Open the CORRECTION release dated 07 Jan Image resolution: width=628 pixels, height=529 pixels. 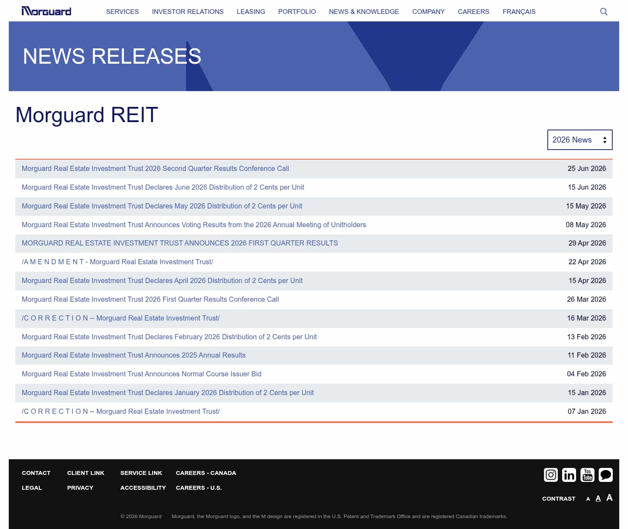(x=121, y=411)
